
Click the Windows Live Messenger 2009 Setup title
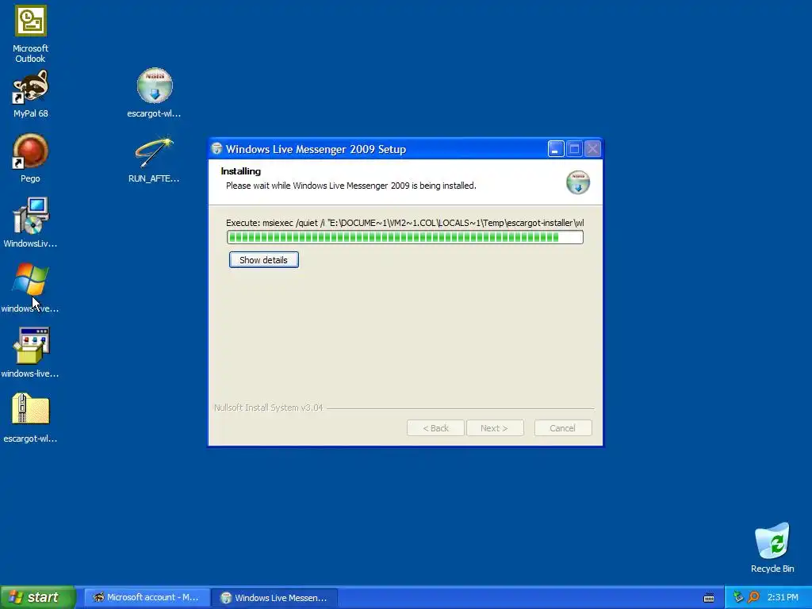pyautogui.click(x=316, y=149)
